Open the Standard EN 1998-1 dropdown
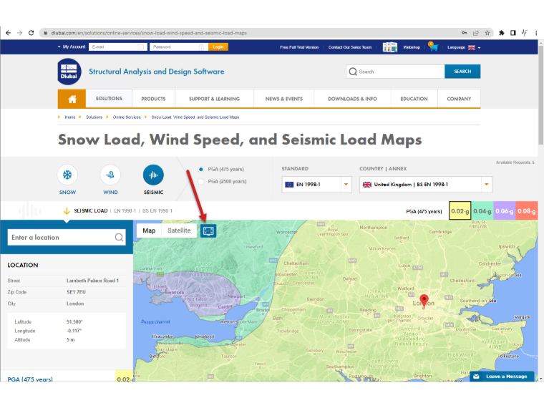 point(317,185)
